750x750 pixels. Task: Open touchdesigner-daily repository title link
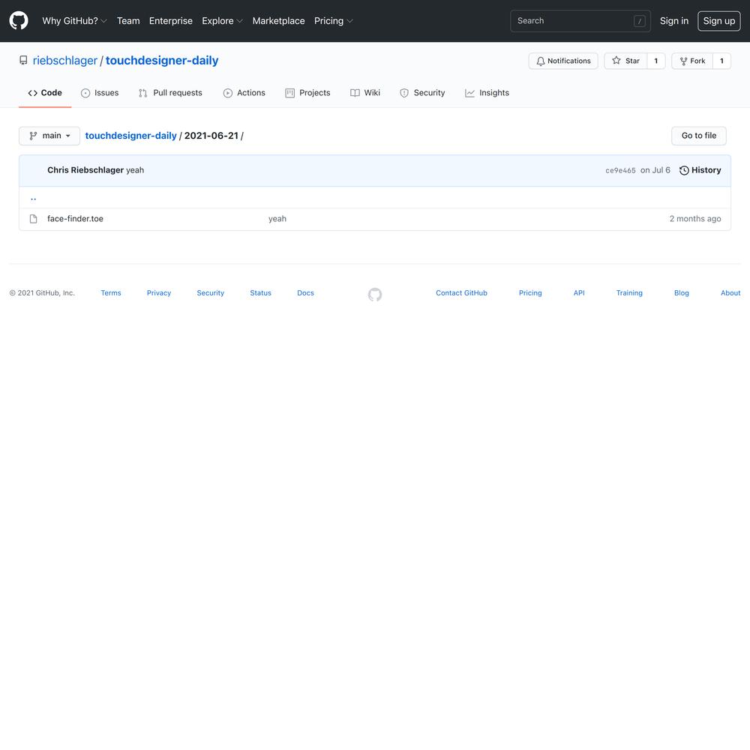tap(162, 60)
